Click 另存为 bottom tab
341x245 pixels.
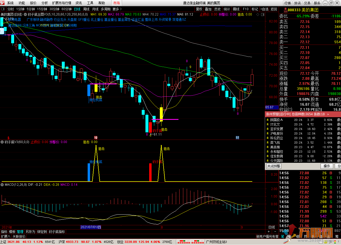[x=30, y=232]
